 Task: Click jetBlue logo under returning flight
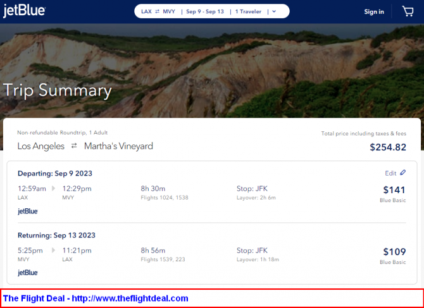[28, 273]
